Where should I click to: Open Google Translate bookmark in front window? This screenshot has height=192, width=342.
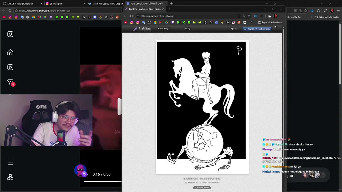pos(143,22)
